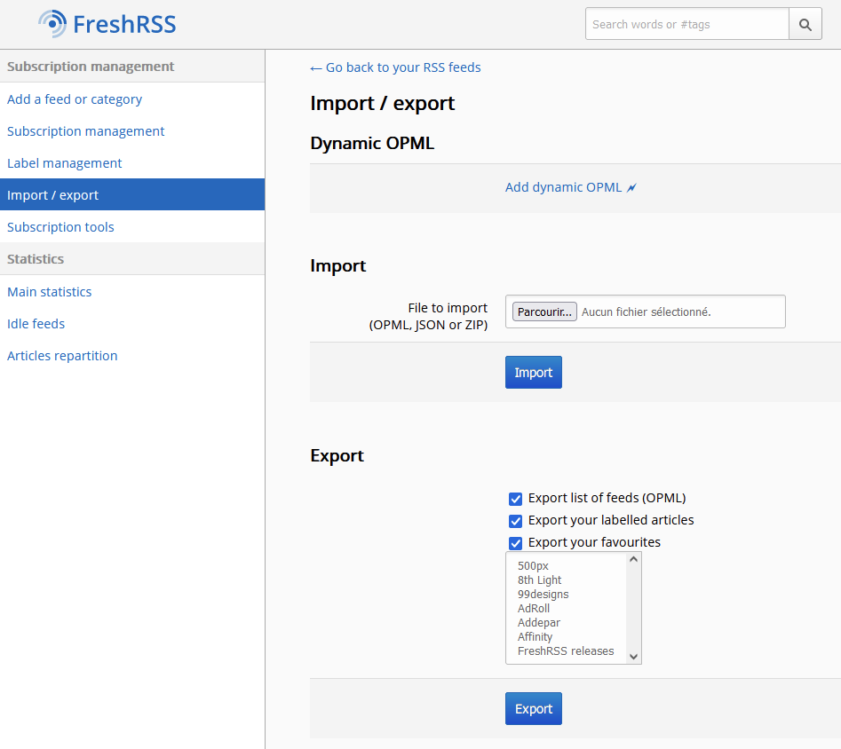The image size is (841, 749).
Task: Follow the Go back to your RSS feeds link
Action: [395, 67]
